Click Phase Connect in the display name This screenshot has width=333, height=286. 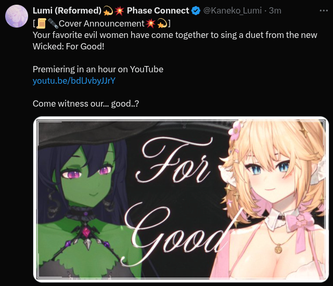click(x=158, y=10)
